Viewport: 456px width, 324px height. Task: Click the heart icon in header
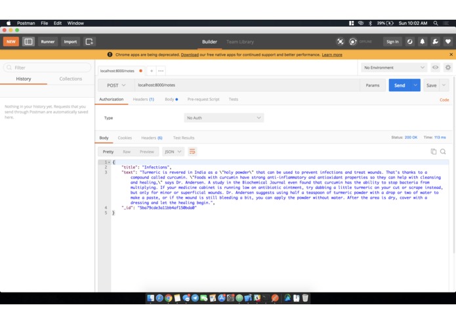448,41
